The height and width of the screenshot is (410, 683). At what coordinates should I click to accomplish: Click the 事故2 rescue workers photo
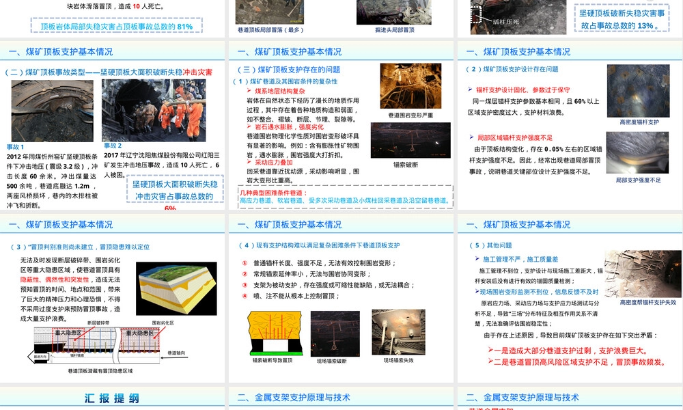pyautogui.click(x=154, y=110)
